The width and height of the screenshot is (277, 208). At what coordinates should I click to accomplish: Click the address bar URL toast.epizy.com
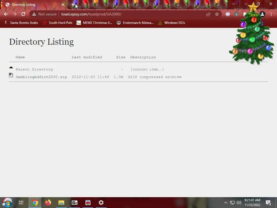click(x=91, y=14)
